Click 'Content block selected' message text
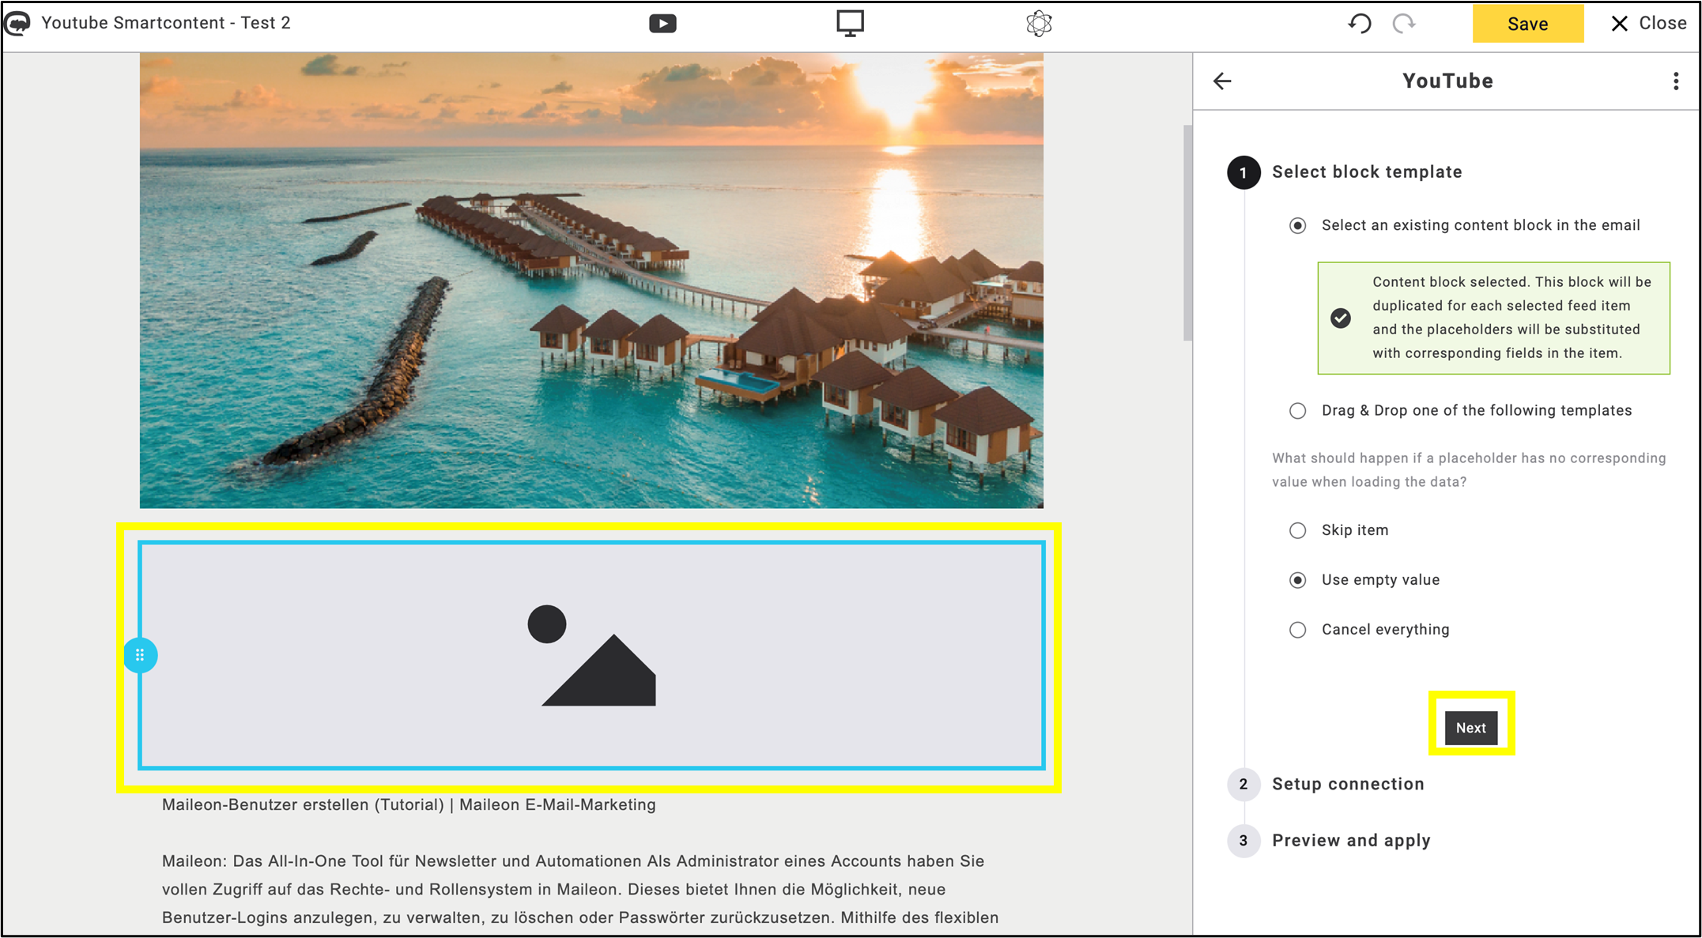The image size is (1702, 938). [1511, 318]
